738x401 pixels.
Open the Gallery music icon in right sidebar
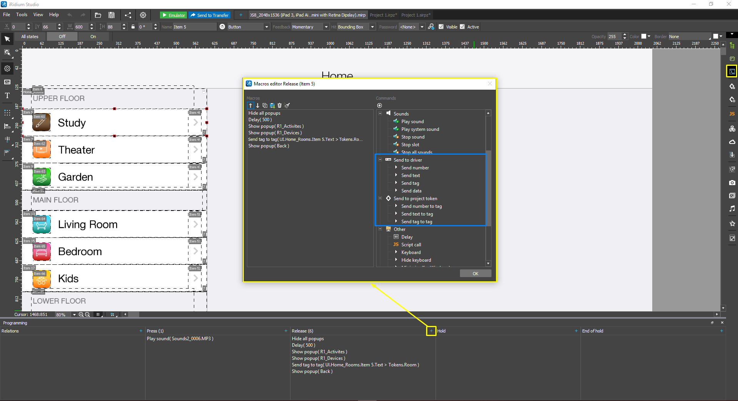pyautogui.click(x=732, y=208)
